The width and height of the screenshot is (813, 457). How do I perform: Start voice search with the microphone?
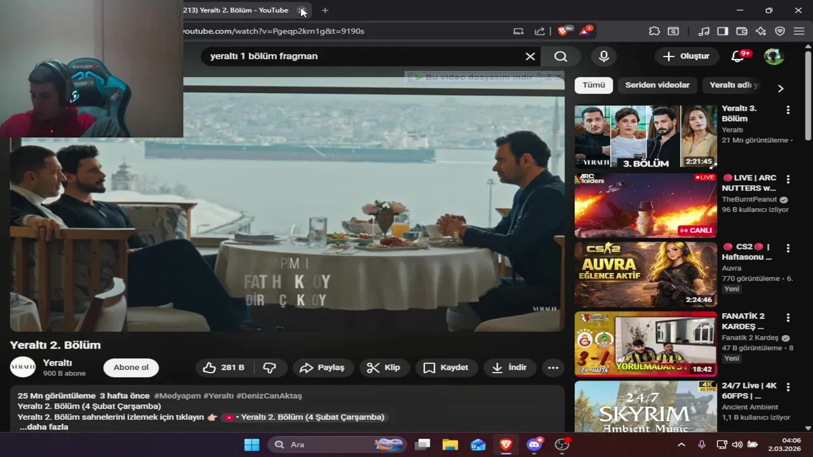pos(604,56)
